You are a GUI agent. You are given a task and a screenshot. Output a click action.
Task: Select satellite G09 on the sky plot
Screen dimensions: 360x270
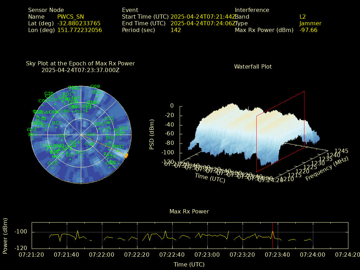tap(95, 86)
